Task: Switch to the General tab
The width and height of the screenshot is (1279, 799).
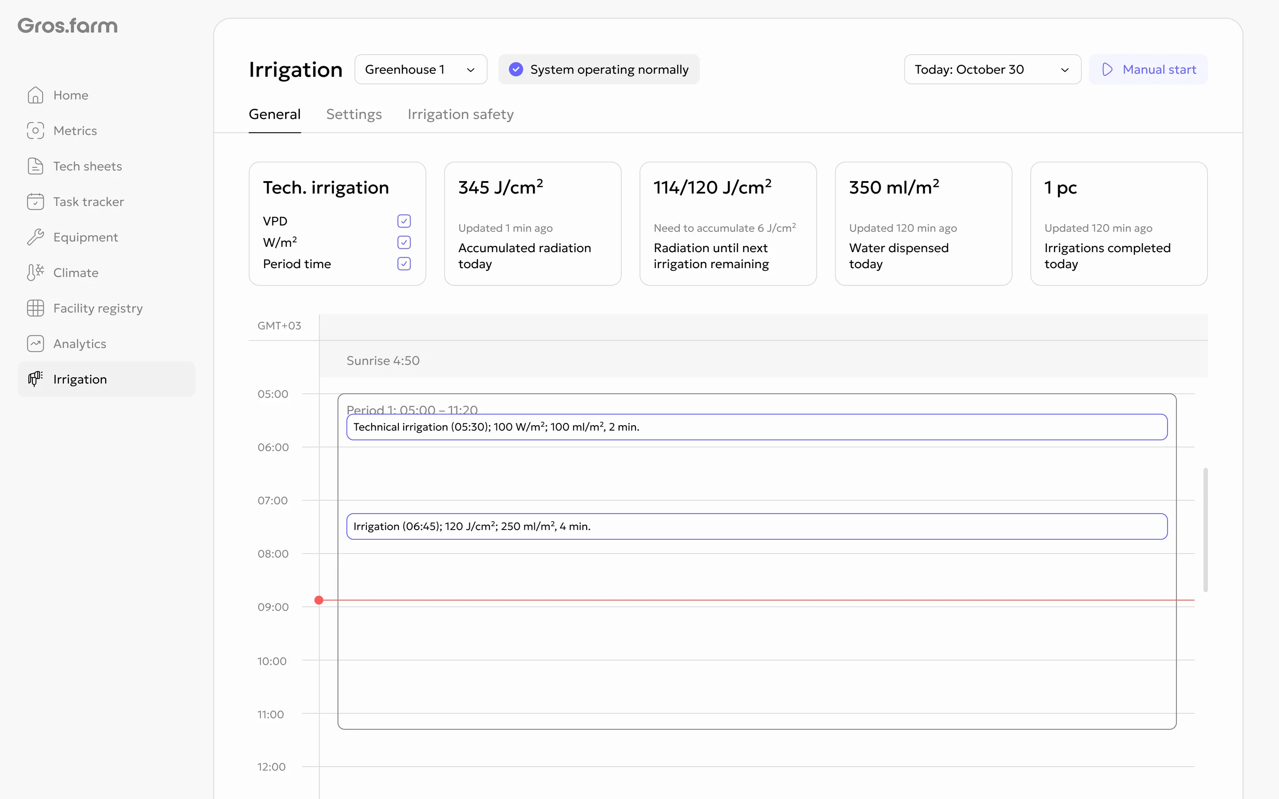Action: click(275, 114)
